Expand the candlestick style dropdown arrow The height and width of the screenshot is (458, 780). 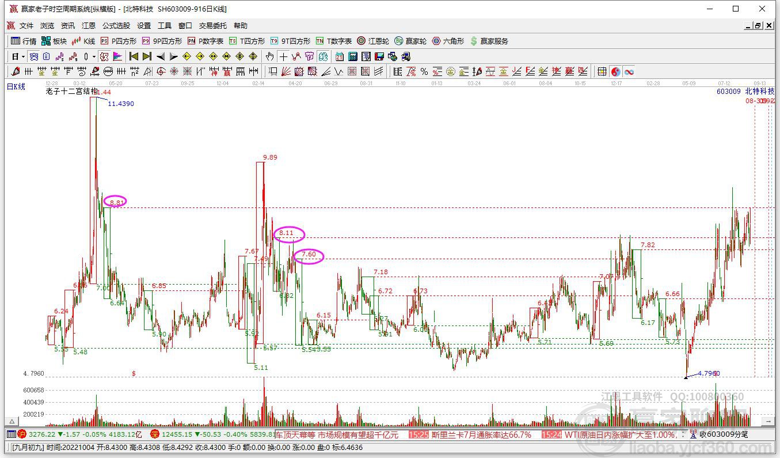pyautogui.click(x=93, y=56)
